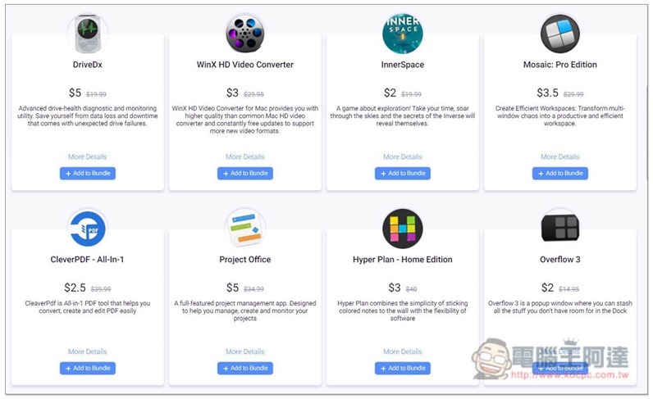
Task: Click the Project Office icon
Action: pyautogui.click(x=245, y=229)
